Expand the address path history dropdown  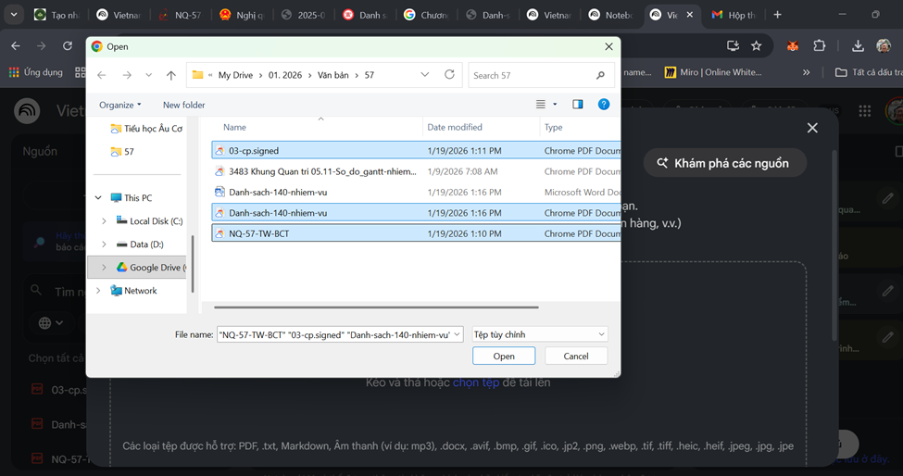click(424, 75)
